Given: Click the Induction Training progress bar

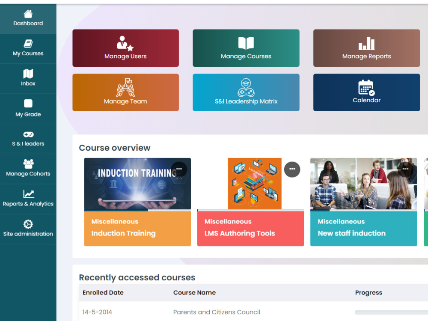Looking at the screenshot, I should coord(137,211).
